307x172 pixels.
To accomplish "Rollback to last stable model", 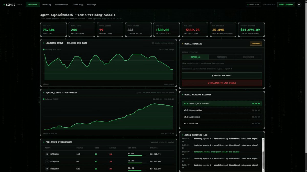I will click(222, 83).
